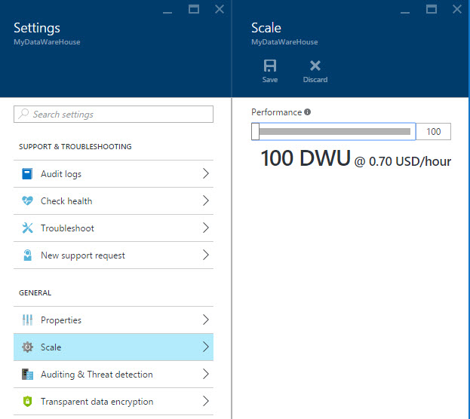Click the Auditing & Threat detection icon

point(27,375)
